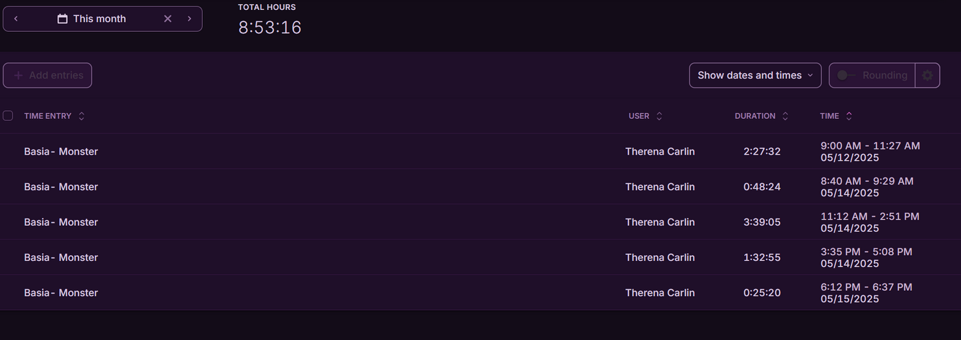Open the This month range selector
Image resolution: width=961 pixels, height=340 pixels.
coord(100,19)
